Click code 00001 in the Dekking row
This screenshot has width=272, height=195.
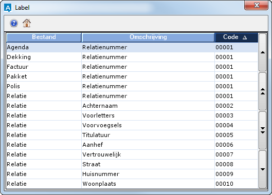click(x=224, y=57)
